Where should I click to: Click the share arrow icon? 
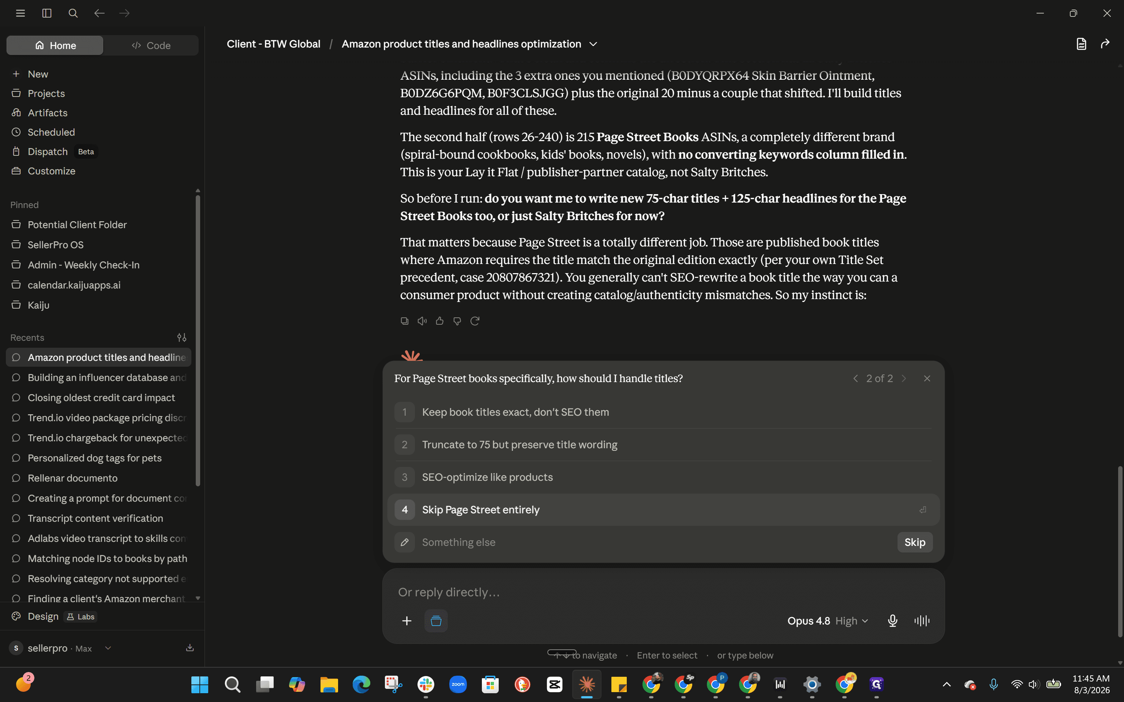coord(1105,44)
